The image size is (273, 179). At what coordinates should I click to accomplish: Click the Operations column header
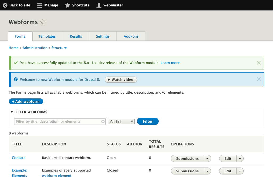182,144
